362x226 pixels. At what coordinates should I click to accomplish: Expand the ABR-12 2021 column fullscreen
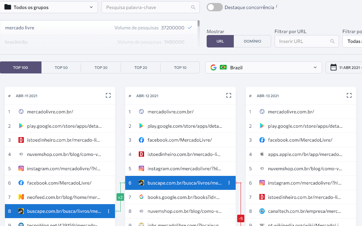pyautogui.click(x=229, y=95)
